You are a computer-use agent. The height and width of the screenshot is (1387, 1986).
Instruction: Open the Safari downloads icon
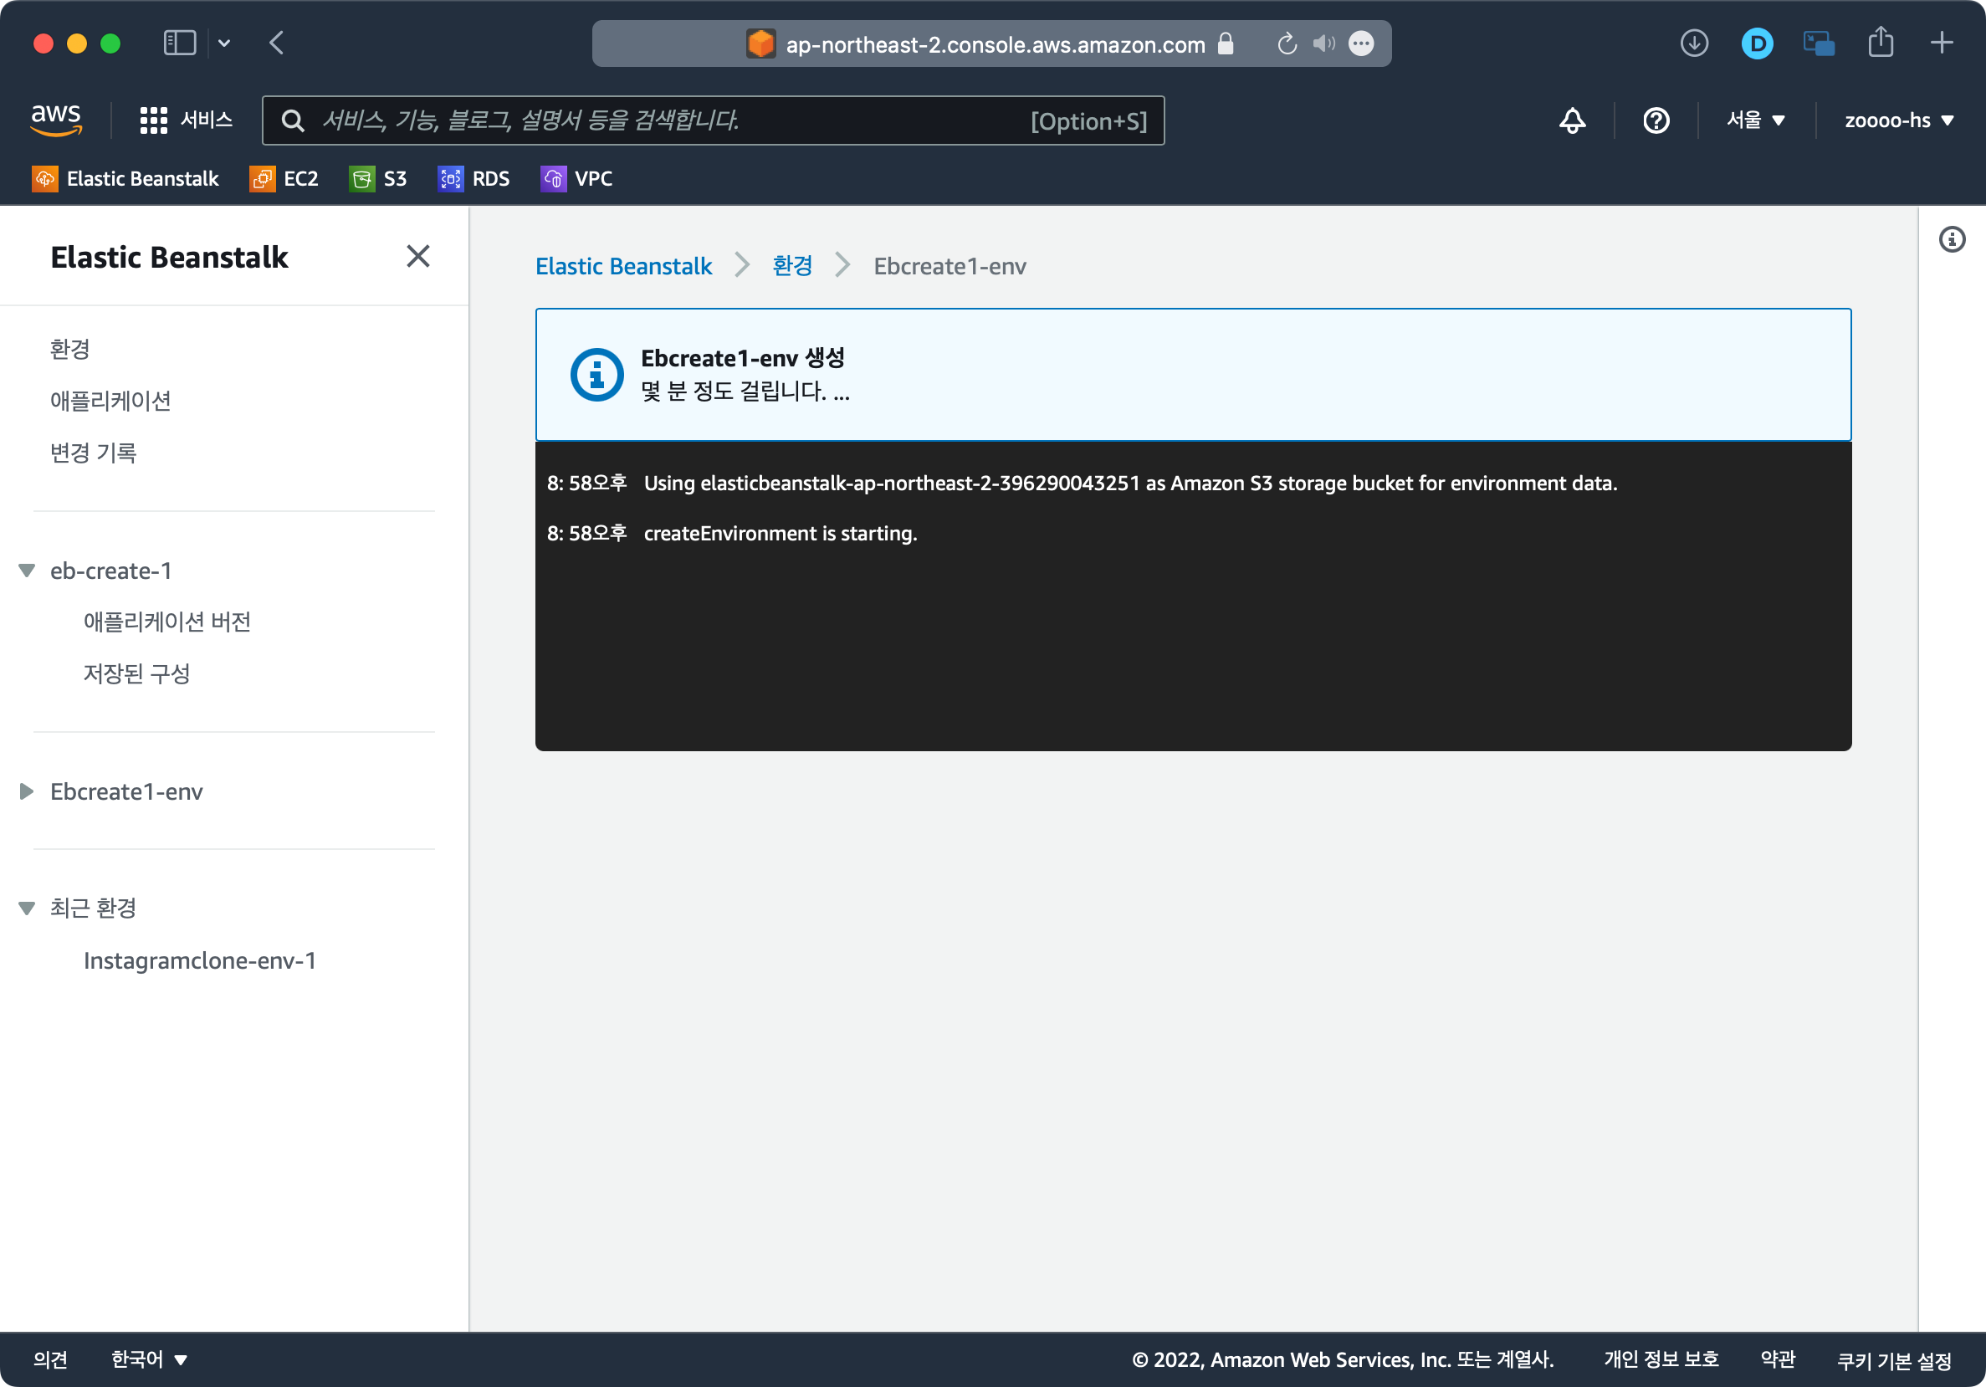(1694, 44)
